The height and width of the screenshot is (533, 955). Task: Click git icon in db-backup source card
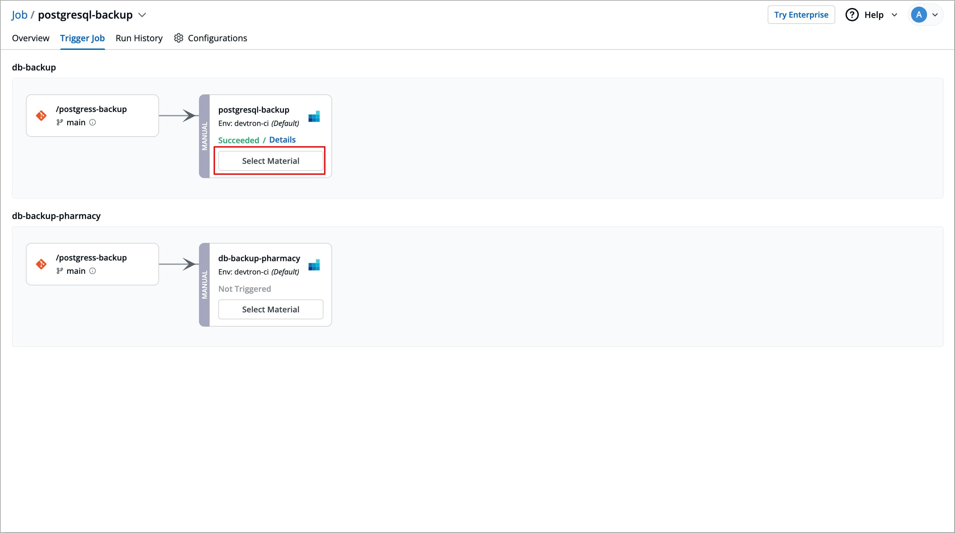point(41,116)
